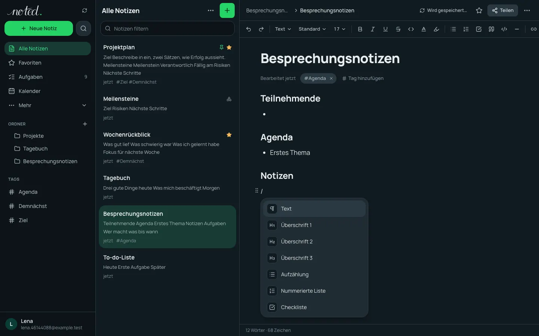This screenshot has height=336, width=539.
Task: Filter by Agenda tag in sidebar
Action: point(48,192)
